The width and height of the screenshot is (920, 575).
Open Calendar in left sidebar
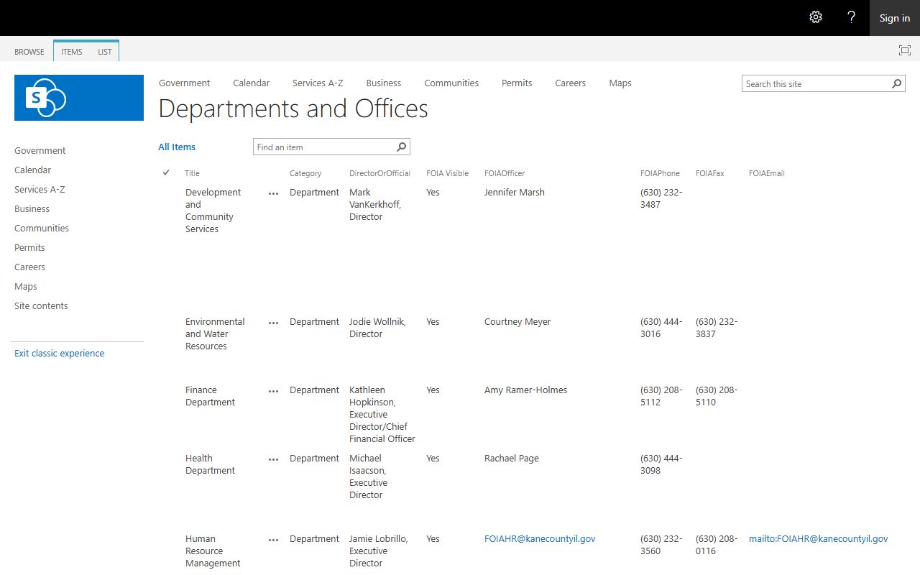33,170
